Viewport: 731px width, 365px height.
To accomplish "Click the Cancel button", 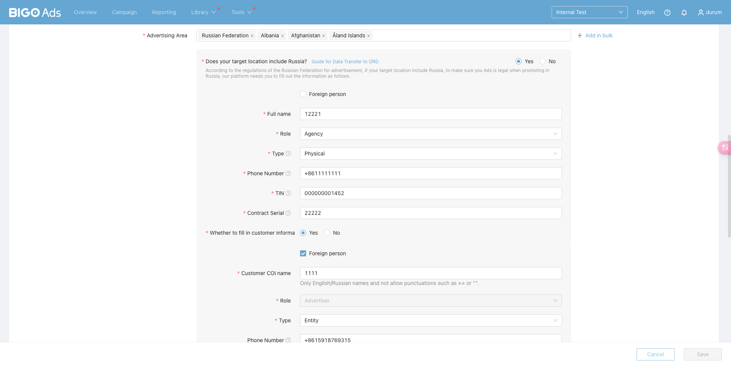I will click(x=655, y=354).
